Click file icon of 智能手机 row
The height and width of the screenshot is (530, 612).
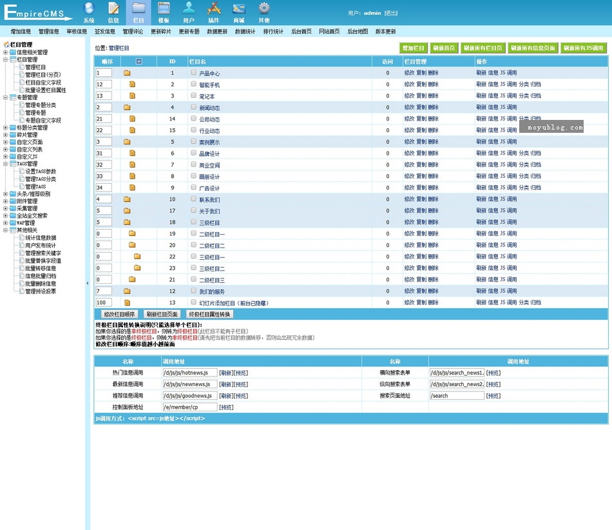[132, 84]
